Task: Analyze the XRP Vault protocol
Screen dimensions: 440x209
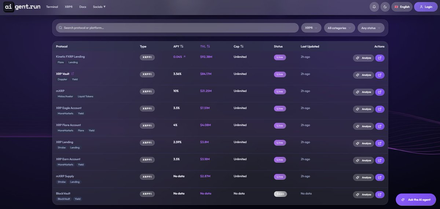Action: [x=363, y=75]
